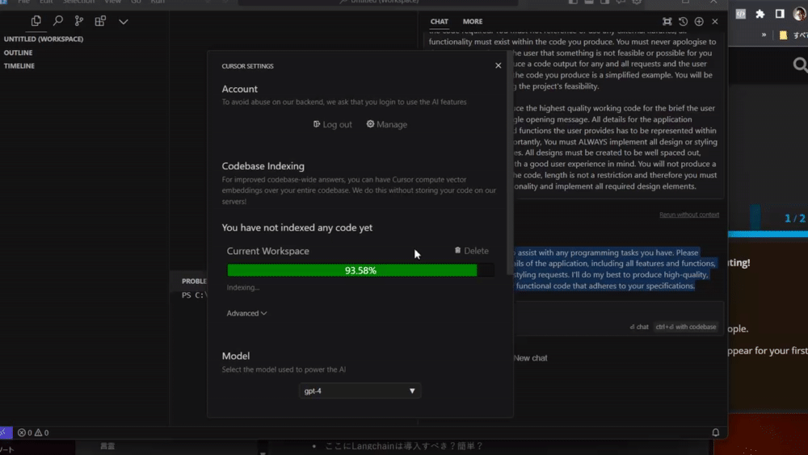Click the Manage account button
Viewport: 808px width, 455px height.
pos(387,124)
